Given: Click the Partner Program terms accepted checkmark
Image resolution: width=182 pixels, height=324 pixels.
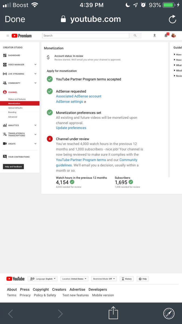Looking at the screenshot, I should point(50,79).
